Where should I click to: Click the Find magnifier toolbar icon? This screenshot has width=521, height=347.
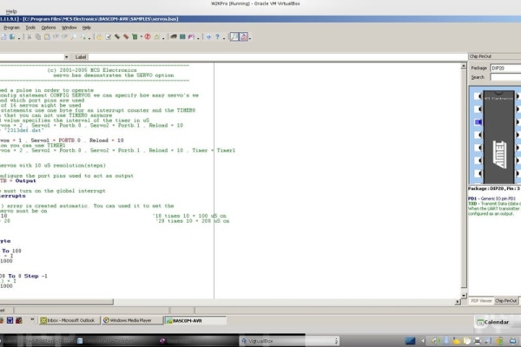[x=74, y=36]
